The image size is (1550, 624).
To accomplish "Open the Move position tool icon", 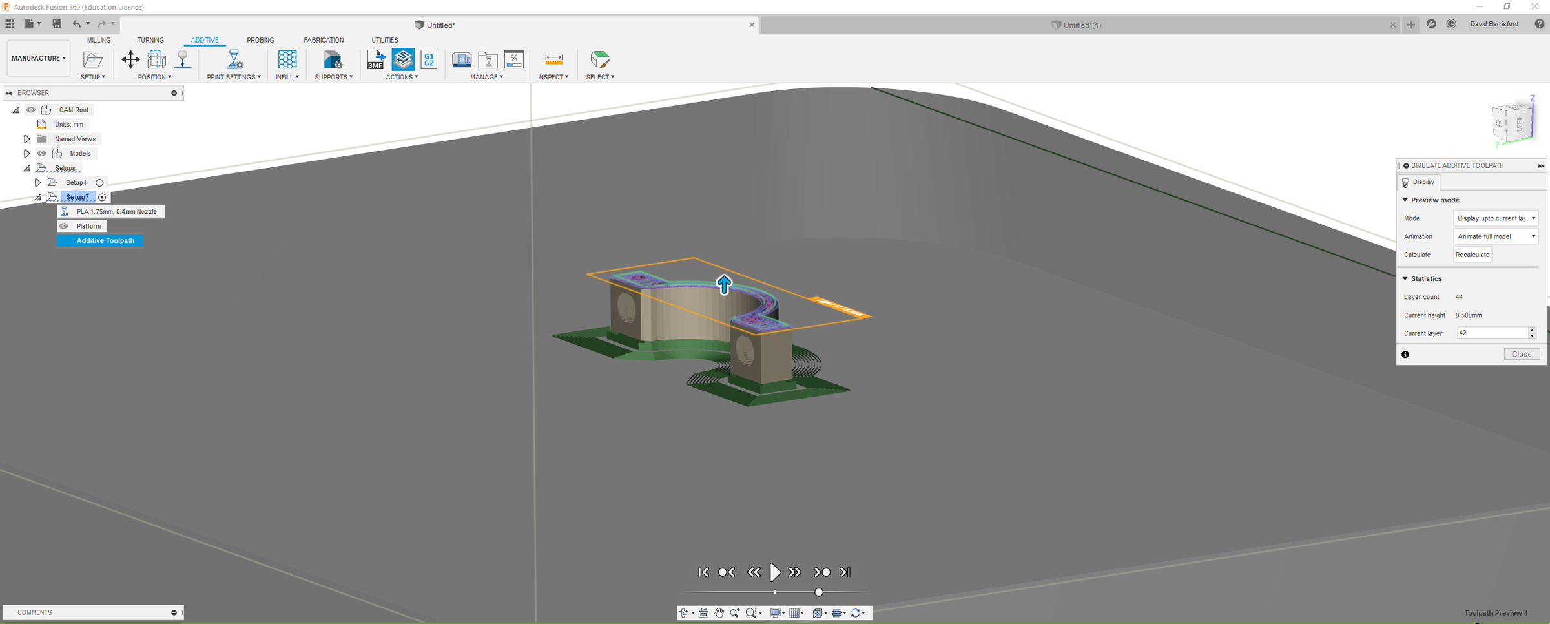I will 129,59.
